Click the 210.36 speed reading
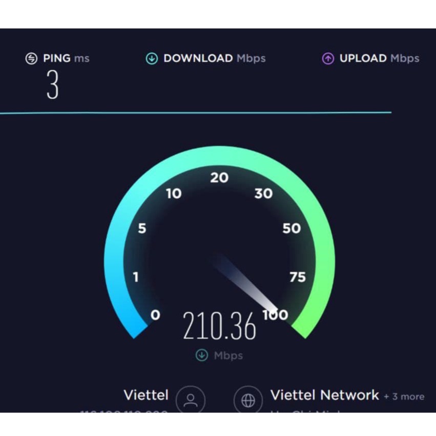The image size is (436, 436). pyautogui.click(x=219, y=325)
